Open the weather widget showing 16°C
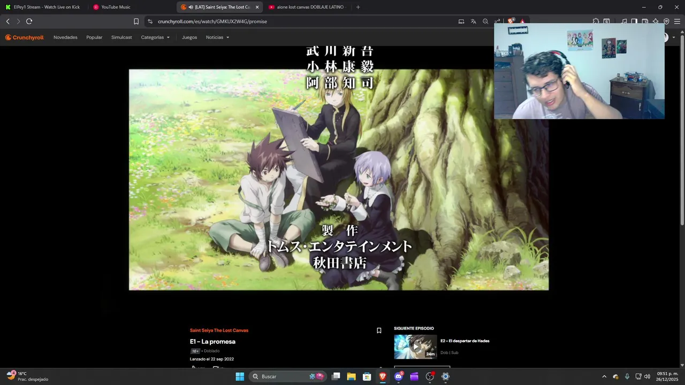Screen dimensions: 685x385 coord(27,376)
